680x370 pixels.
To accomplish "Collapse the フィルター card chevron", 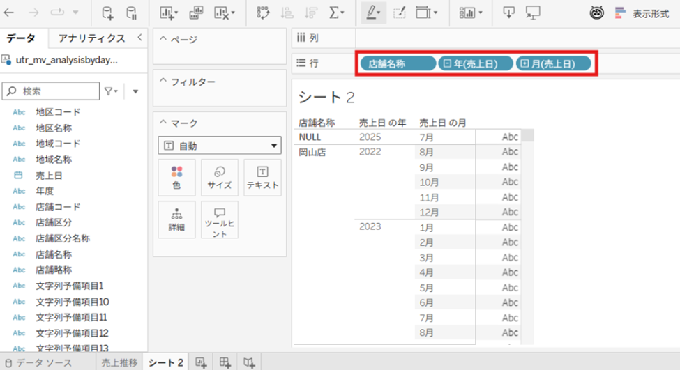I will pyautogui.click(x=163, y=81).
